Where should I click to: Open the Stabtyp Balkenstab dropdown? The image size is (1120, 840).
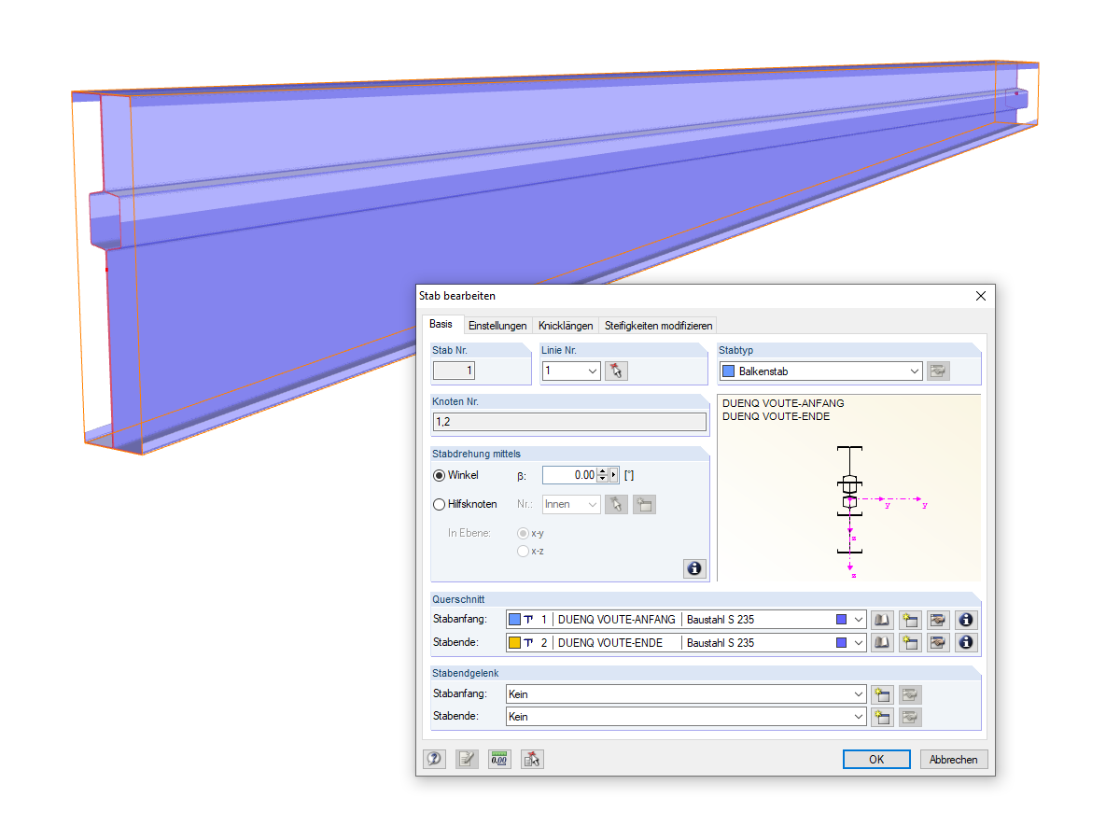[914, 371]
